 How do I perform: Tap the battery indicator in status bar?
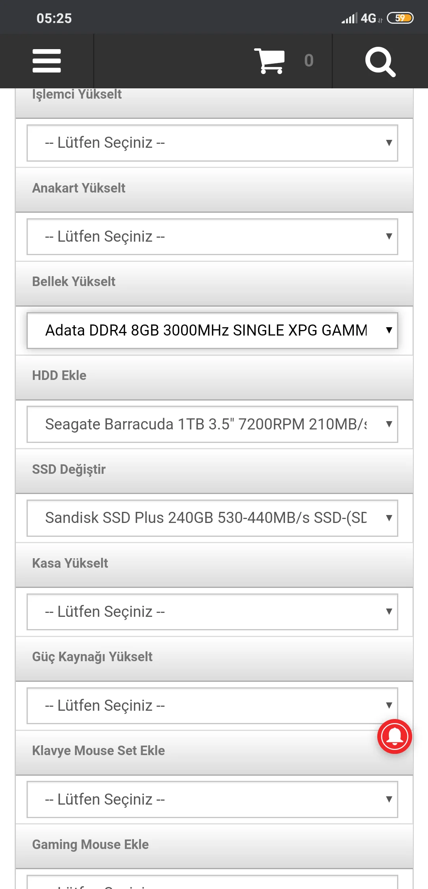[x=400, y=18]
